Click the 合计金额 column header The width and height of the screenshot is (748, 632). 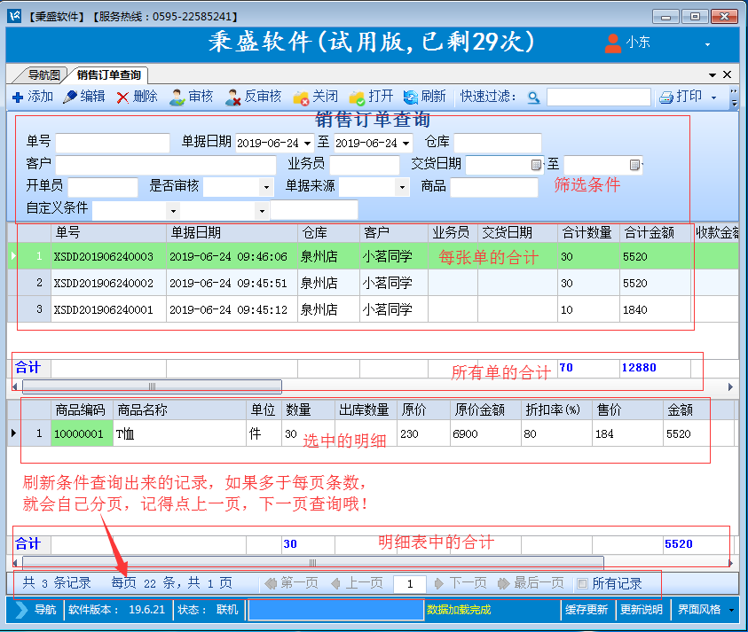(x=655, y=232)
